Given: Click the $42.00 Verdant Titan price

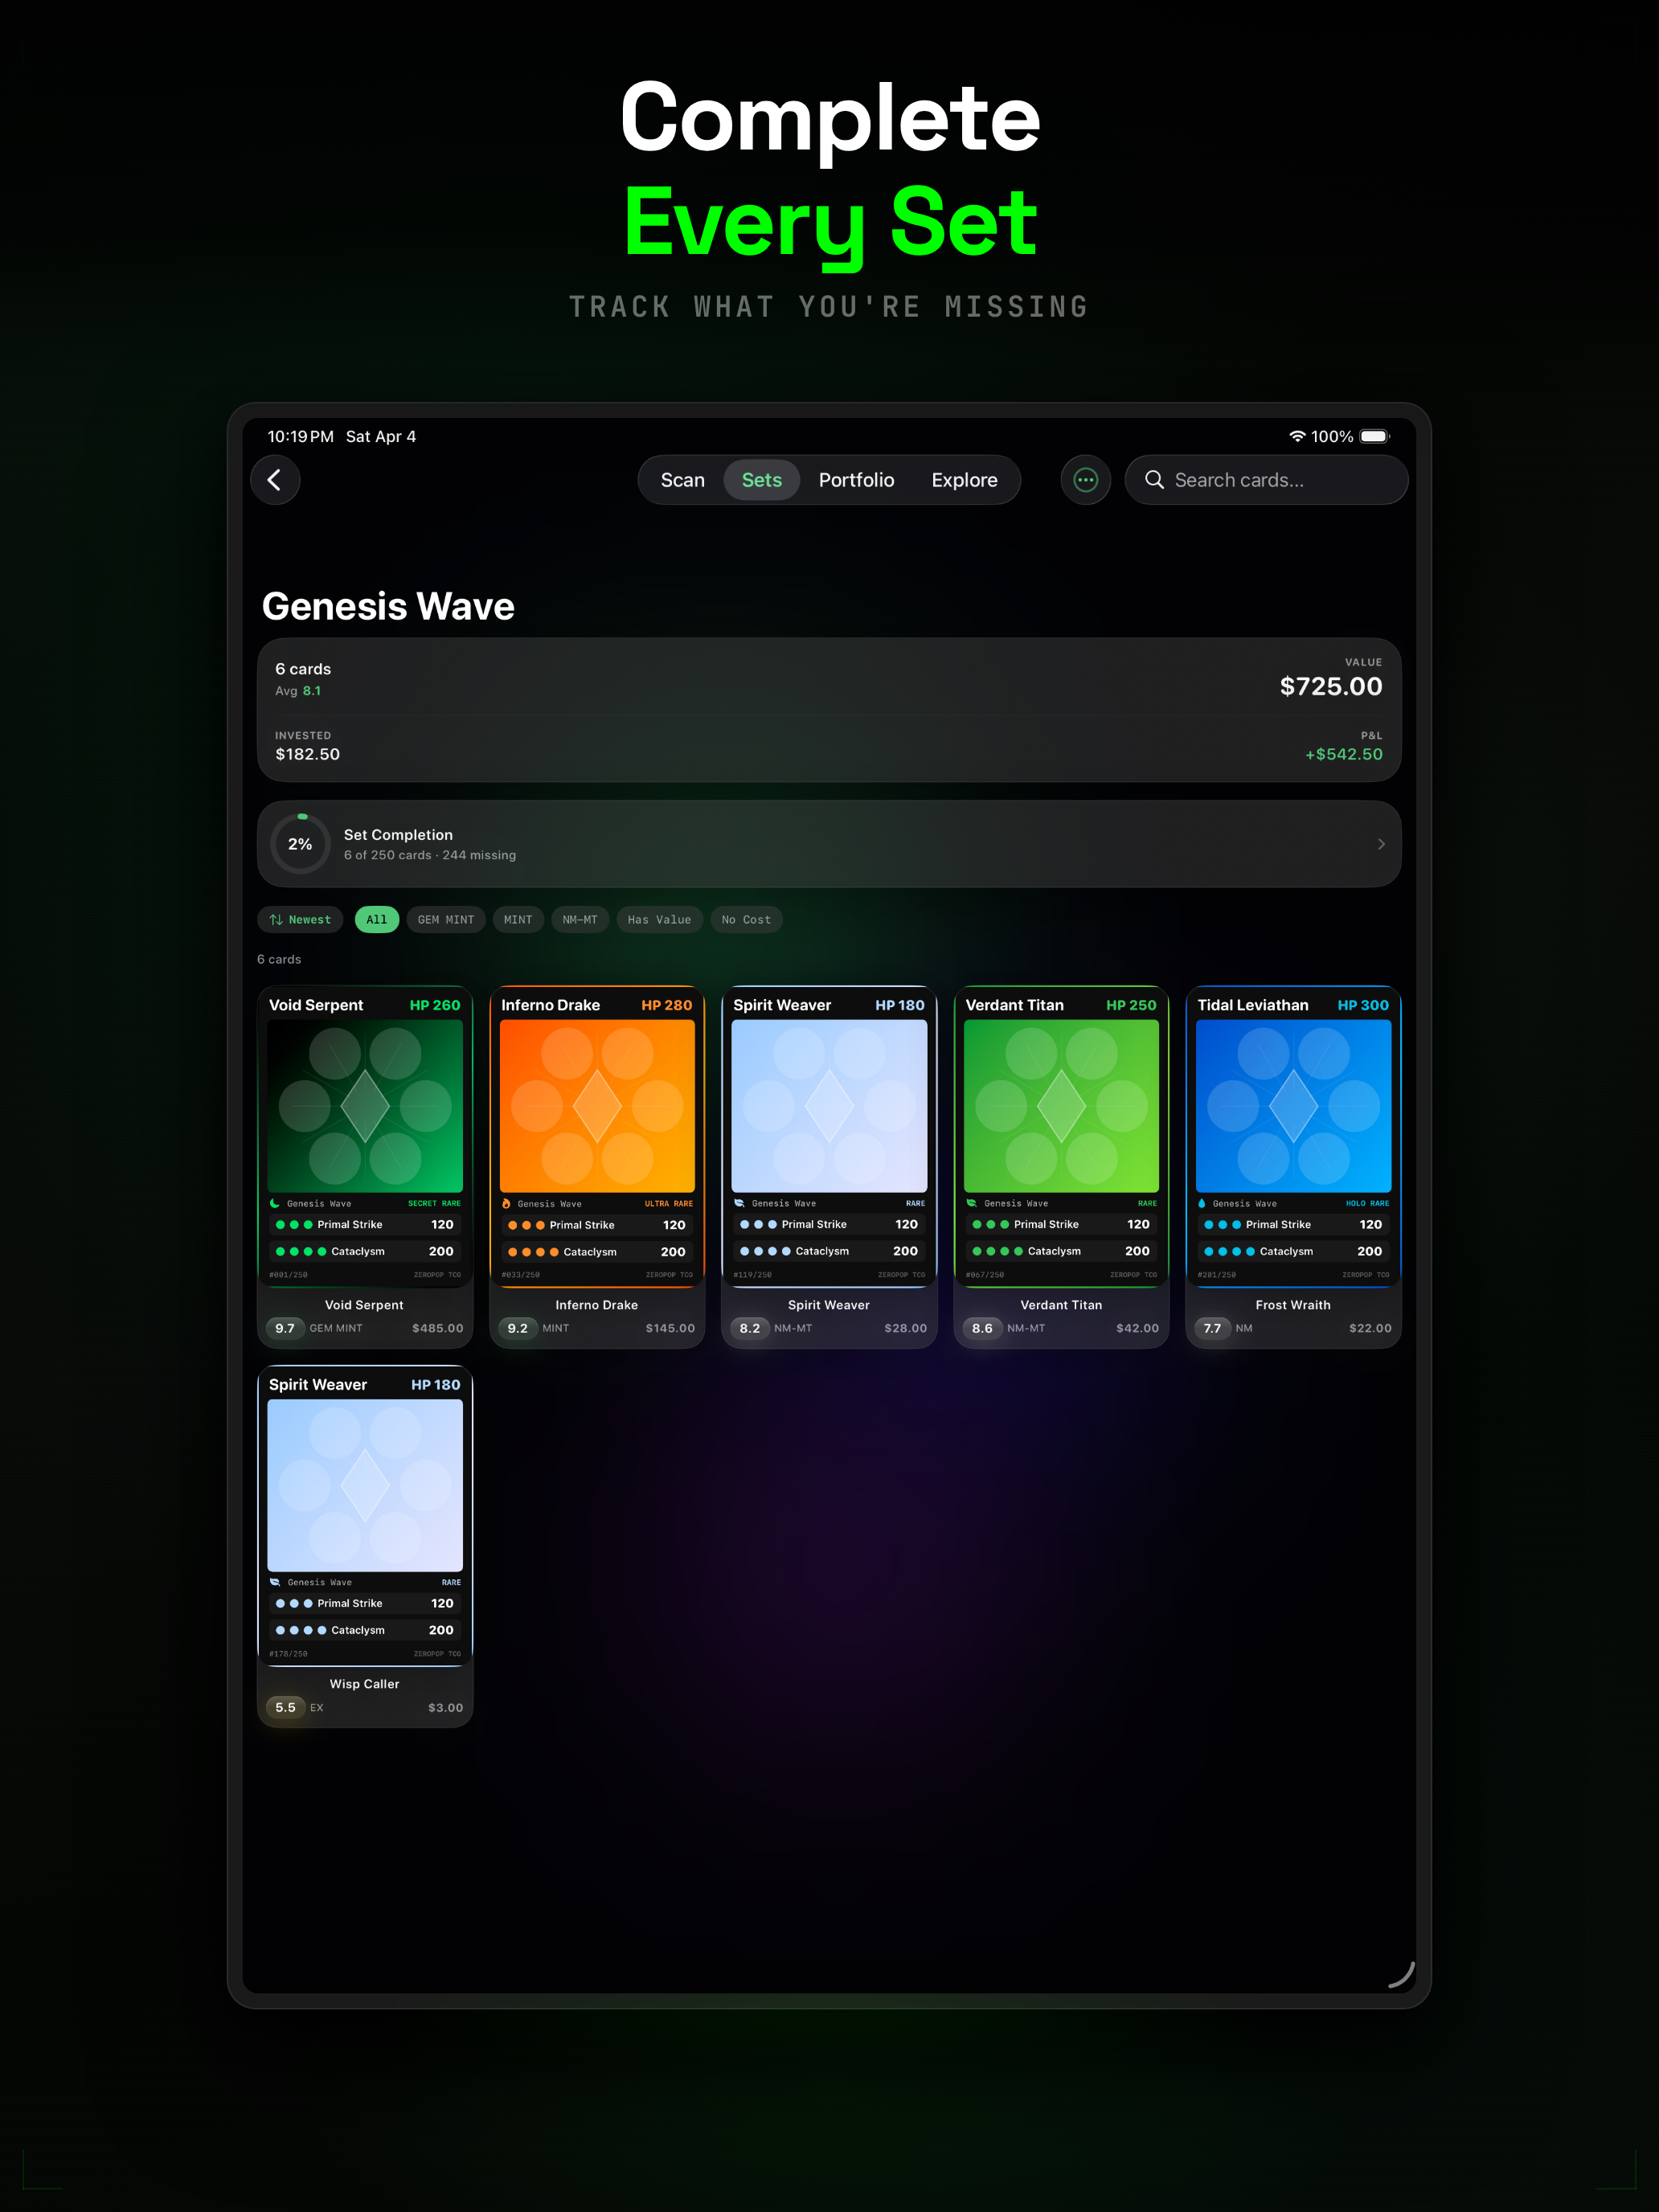Looking at the screenshot, I should (x=1138, y=1328).
